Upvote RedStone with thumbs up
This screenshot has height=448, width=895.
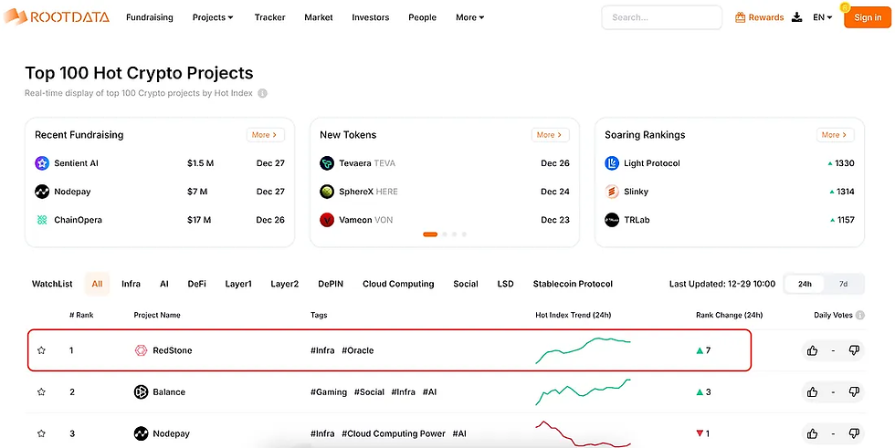coord(812,350)
